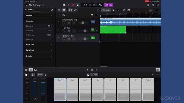Select the Loop tool
This screenshot has width=184, height=103.
click(106, 10)
